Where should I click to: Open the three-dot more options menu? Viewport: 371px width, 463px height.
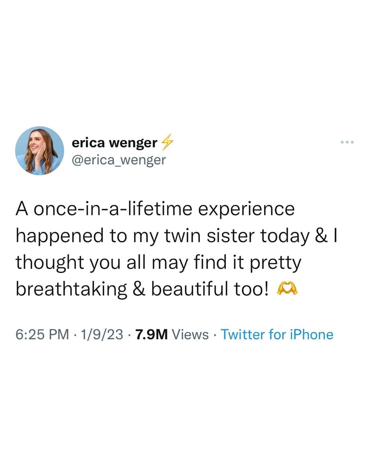pyautogui.click(x=347, y=142)
